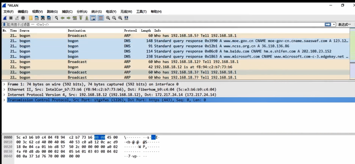355x164 pixels.
Task: Jump to the last packet
Action: tap(87, 18)
